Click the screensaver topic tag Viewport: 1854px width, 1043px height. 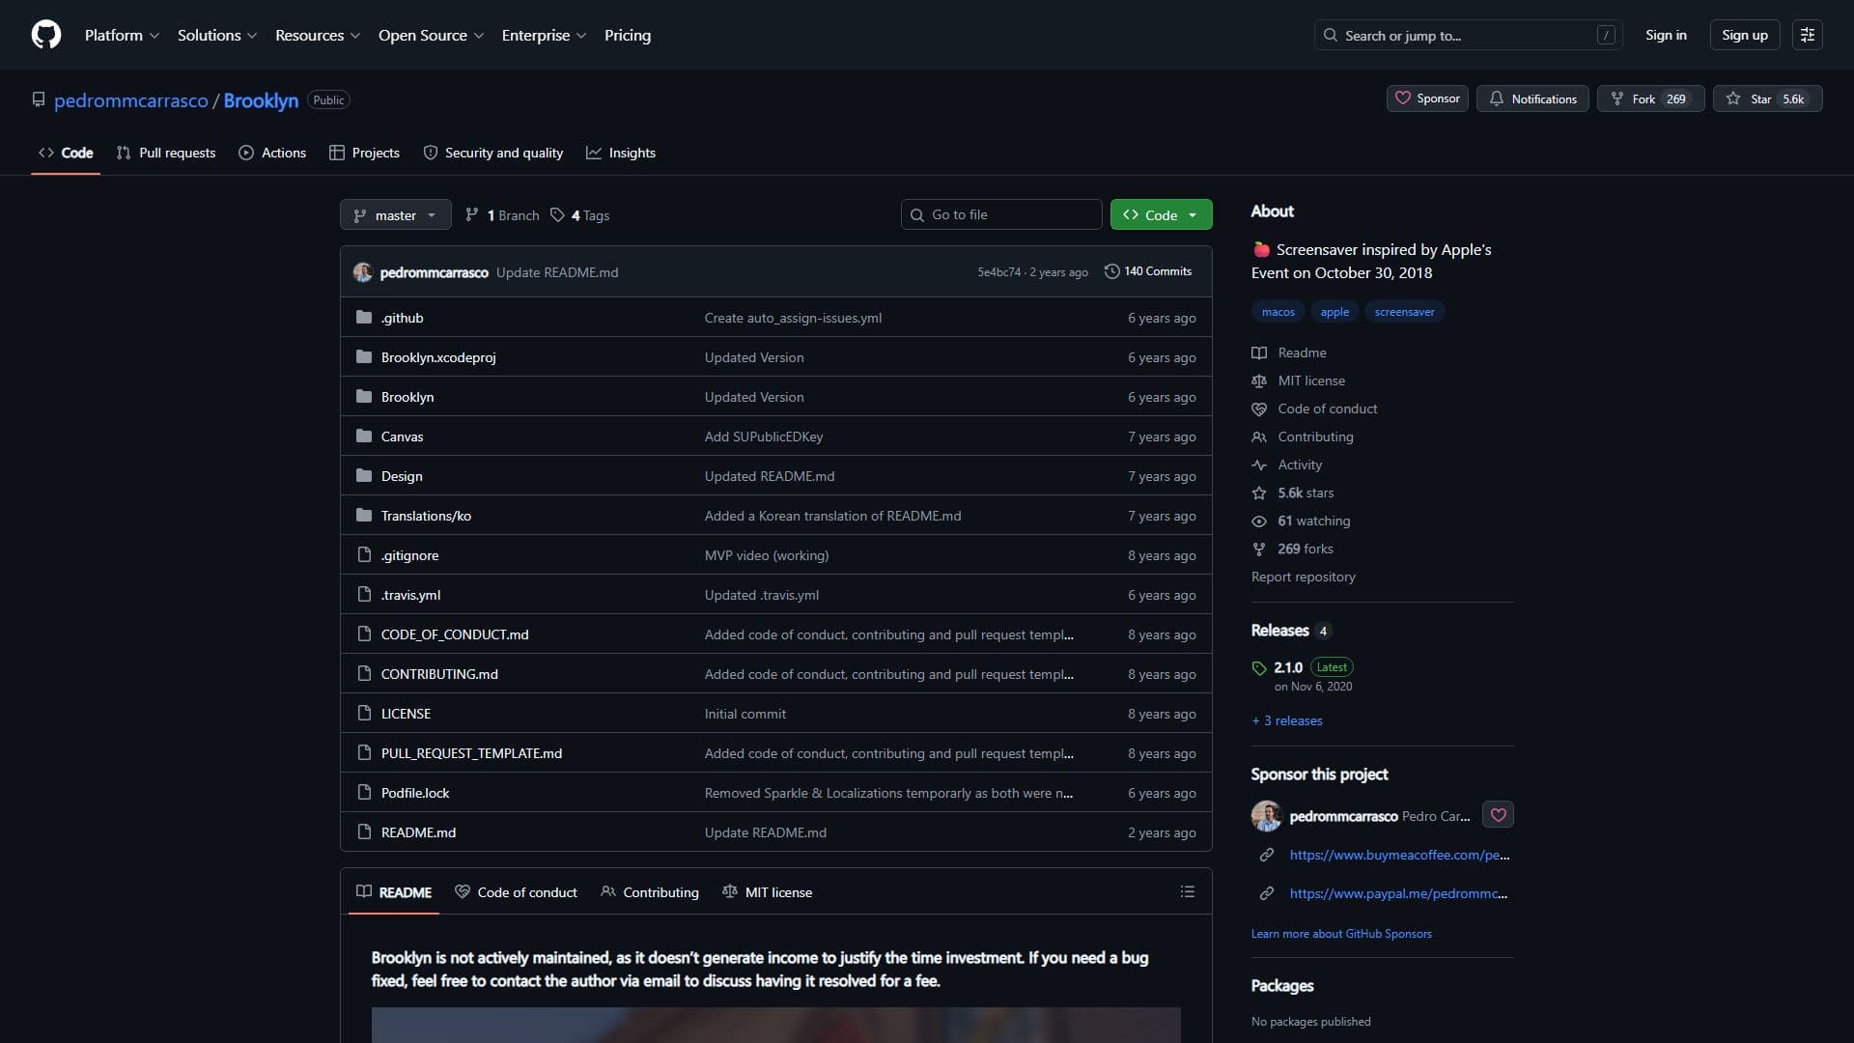1405,312
